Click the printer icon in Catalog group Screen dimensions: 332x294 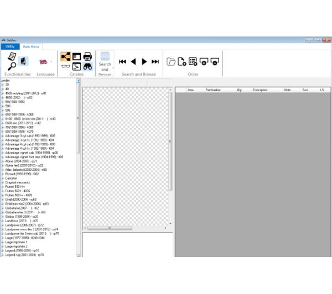click(87, 56)
